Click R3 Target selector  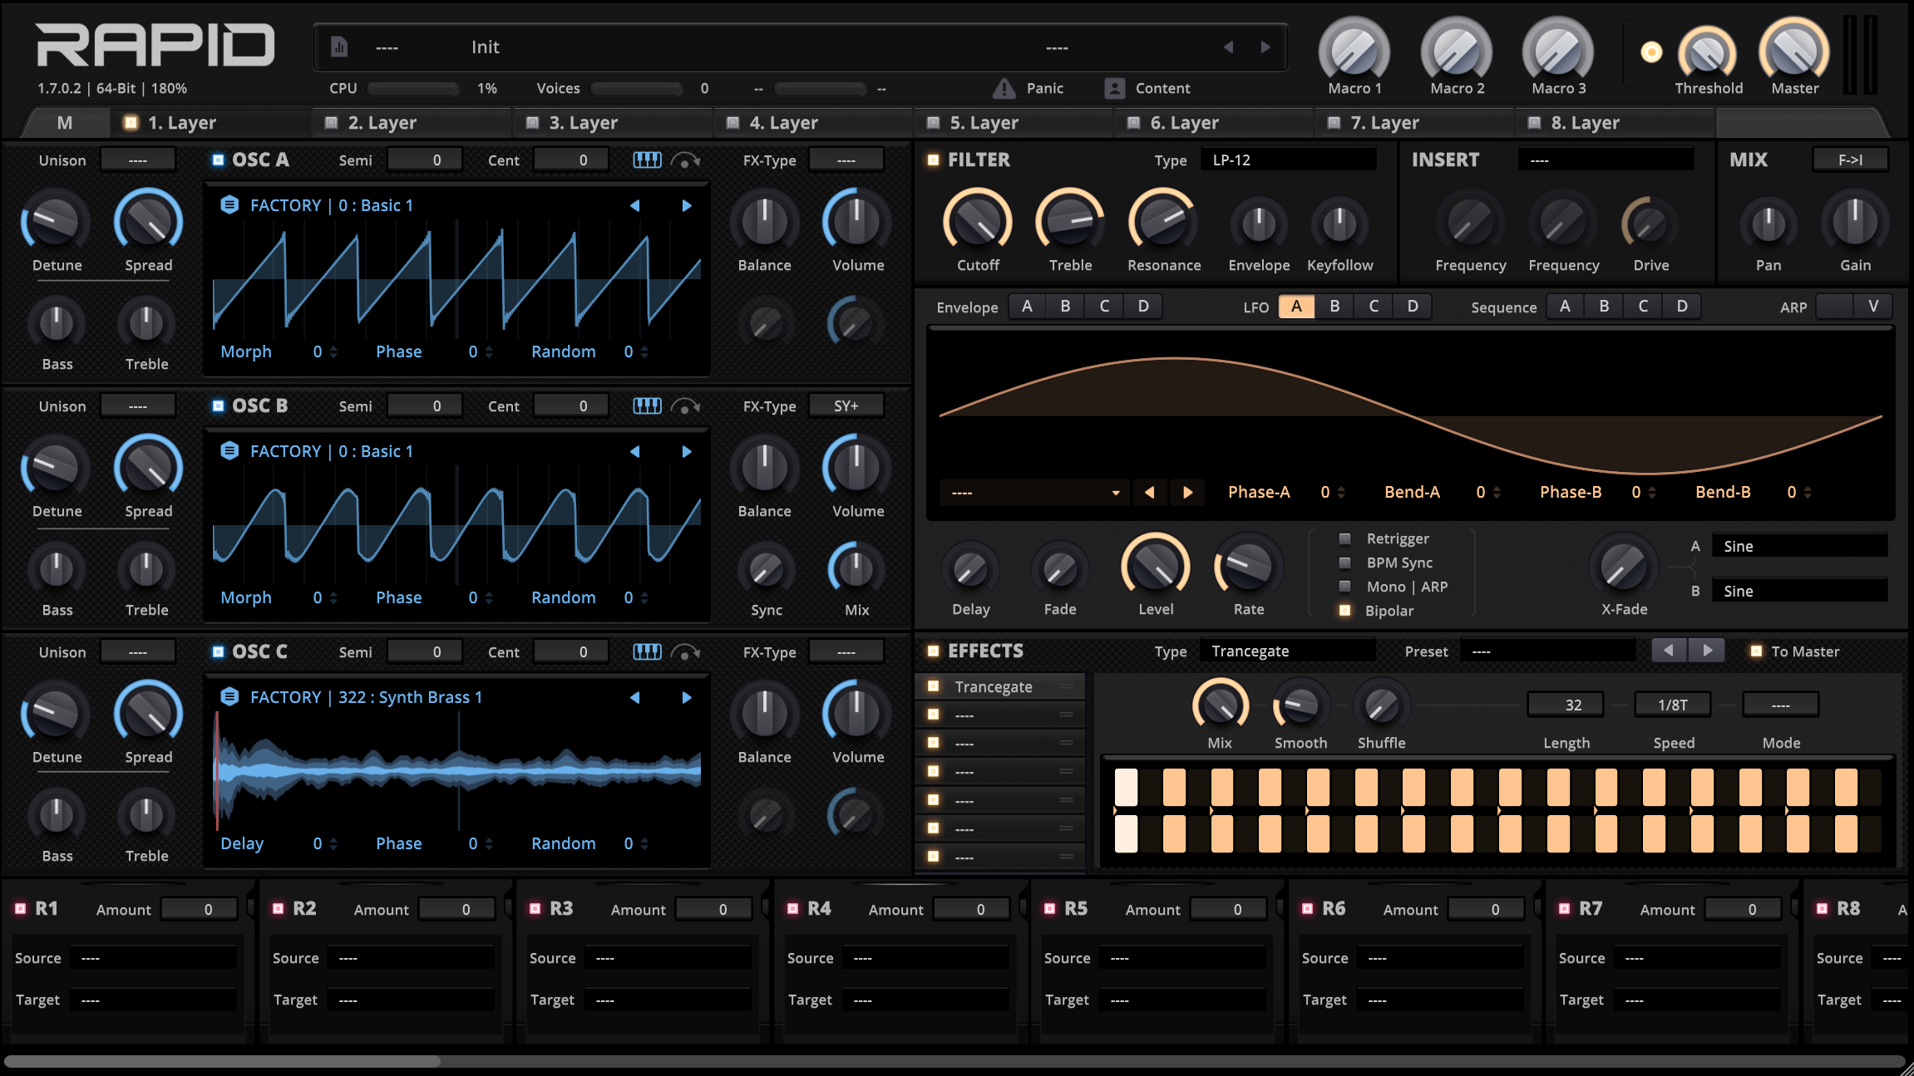(x=668, y=1000)
